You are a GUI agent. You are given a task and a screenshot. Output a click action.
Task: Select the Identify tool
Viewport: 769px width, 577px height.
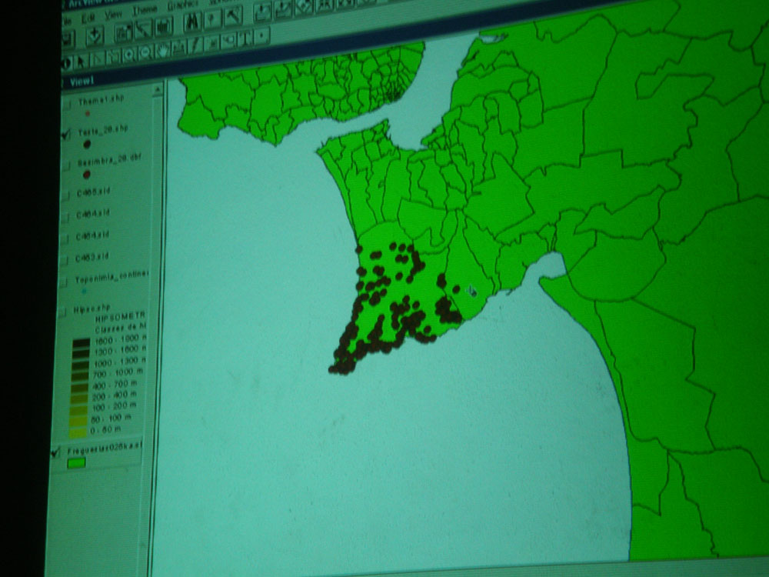coord(67,64)
